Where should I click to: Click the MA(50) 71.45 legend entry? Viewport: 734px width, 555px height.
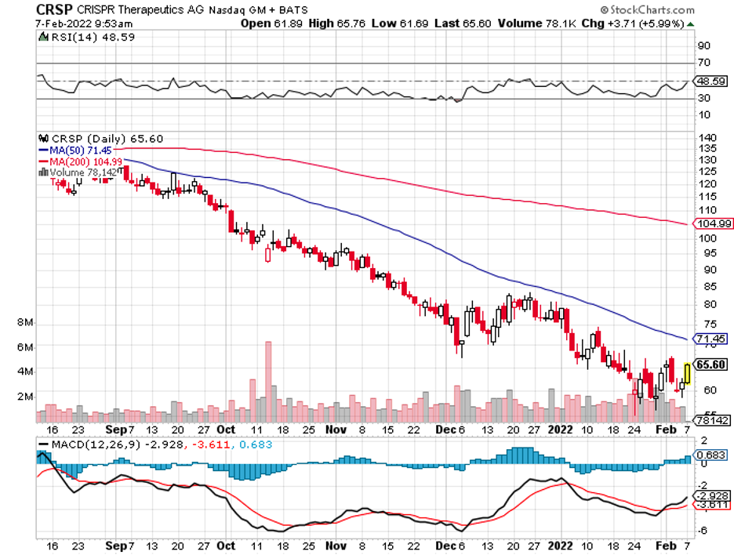click(x=75, y=151)
